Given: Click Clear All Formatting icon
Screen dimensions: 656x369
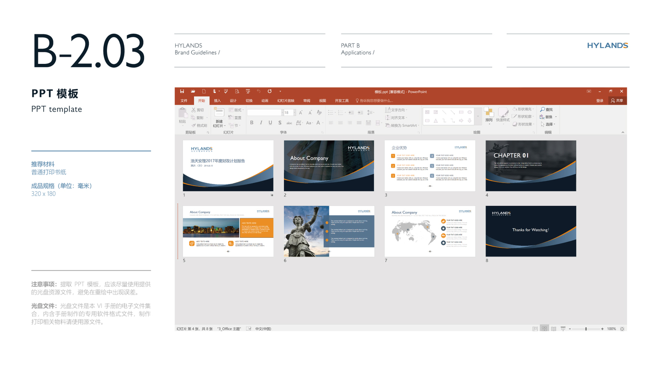Looking at the screenshot, I should 319,112.
